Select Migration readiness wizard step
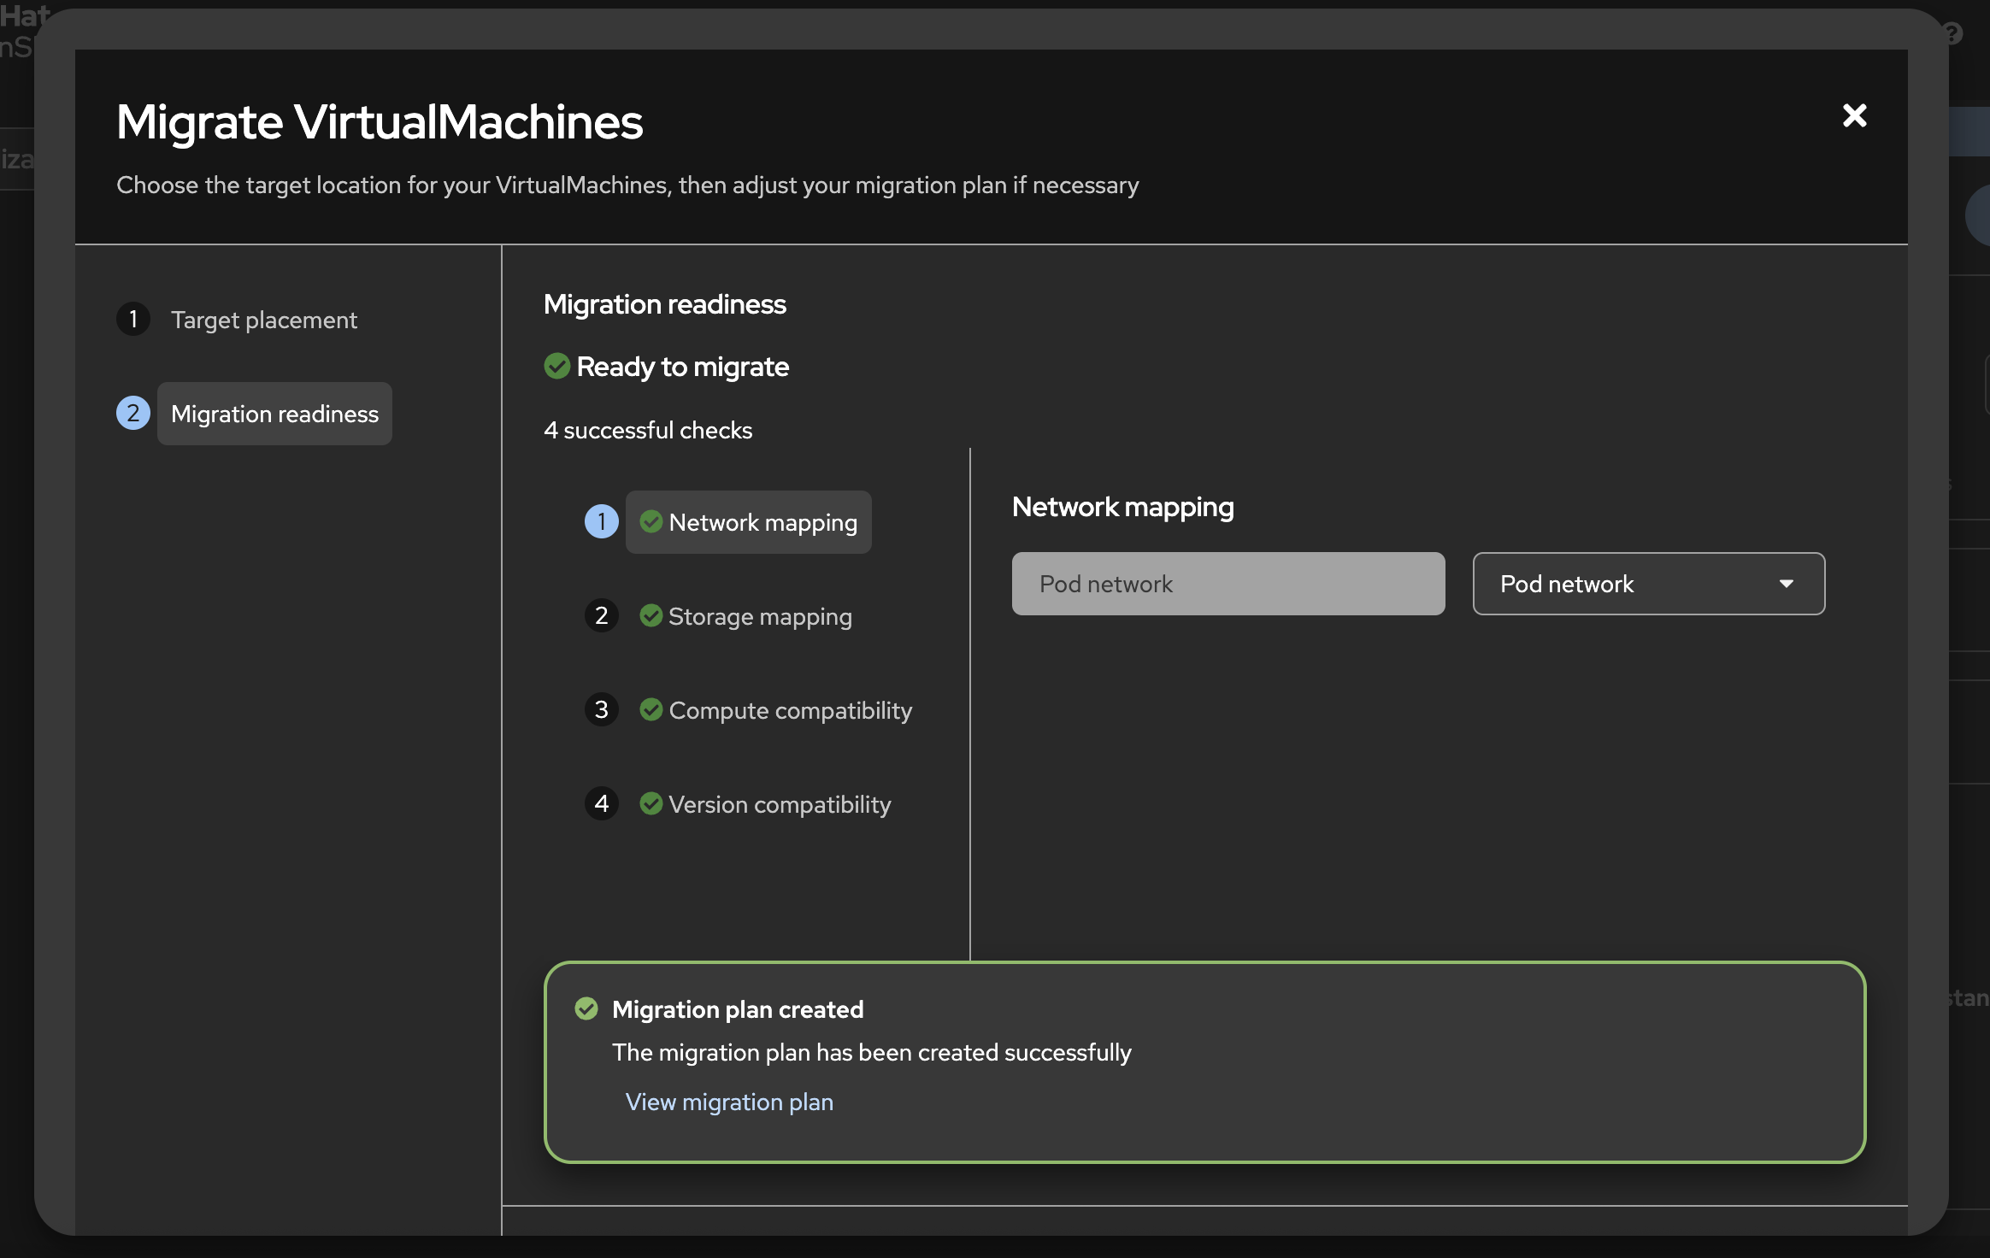The image size is (1990, 1258). pos(274,414)
